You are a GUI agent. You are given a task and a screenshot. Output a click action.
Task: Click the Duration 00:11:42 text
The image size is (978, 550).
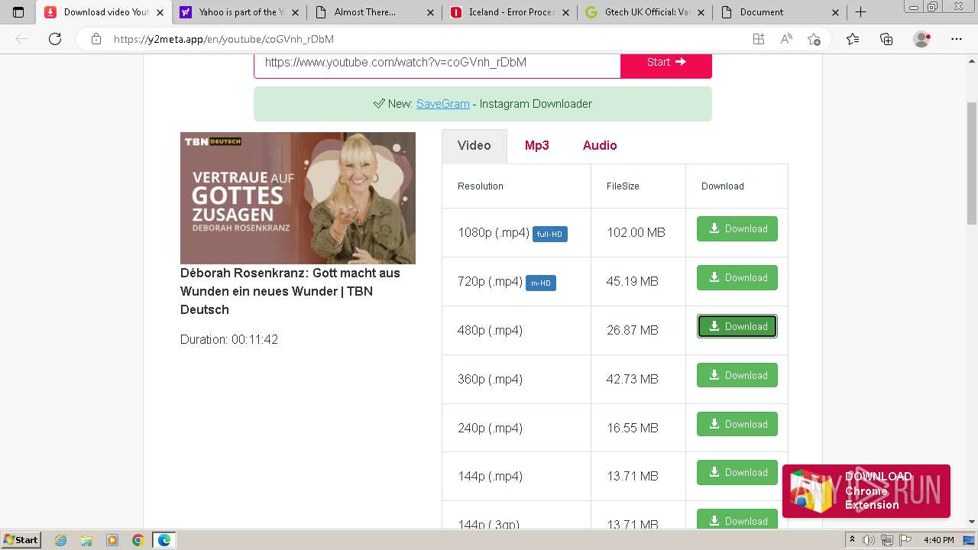[x=229, y=339]
